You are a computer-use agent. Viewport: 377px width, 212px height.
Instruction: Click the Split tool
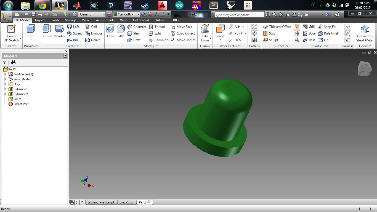155,33
